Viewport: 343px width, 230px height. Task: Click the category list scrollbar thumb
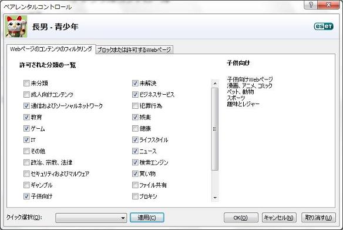point(215,129)
